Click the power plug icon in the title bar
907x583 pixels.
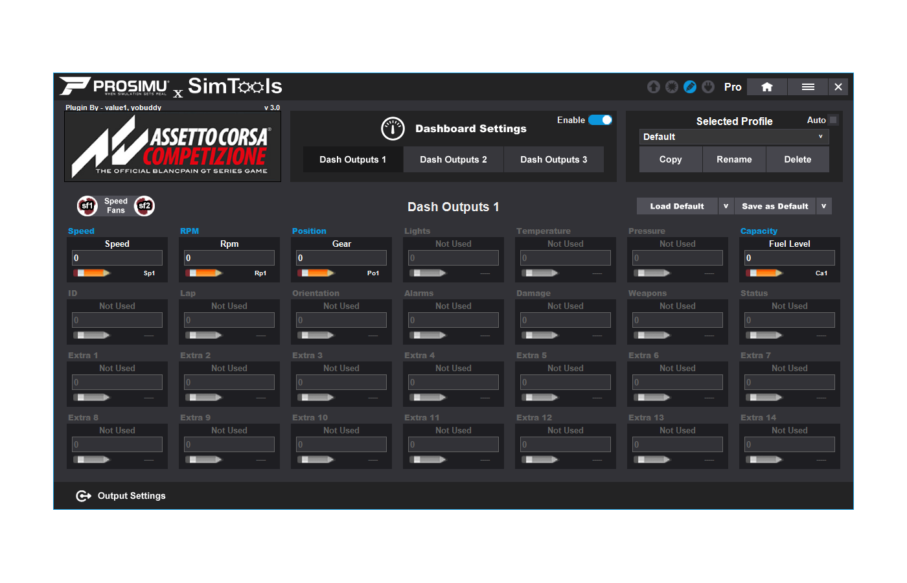(708, 87)
